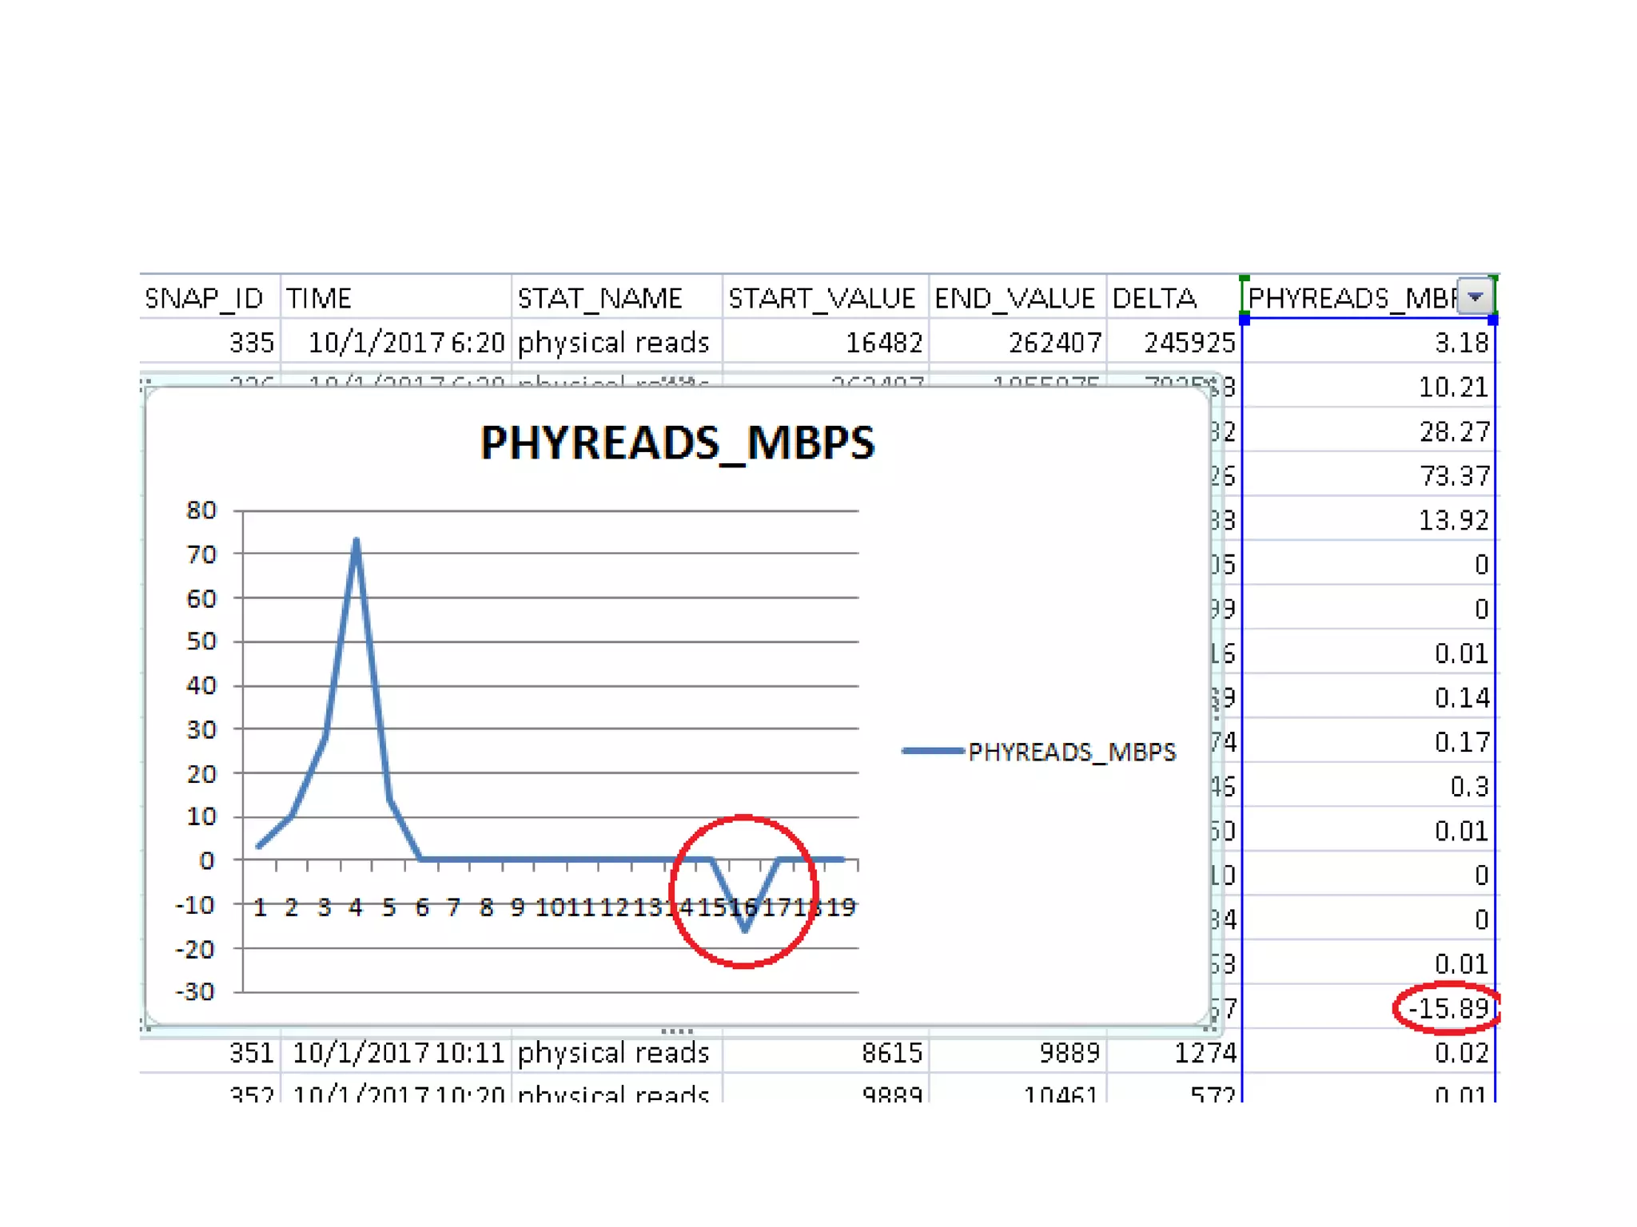Select the cell containing 245925
The width and height of the screenshot is (1637, 1227).
click(x=1189, y=343)
